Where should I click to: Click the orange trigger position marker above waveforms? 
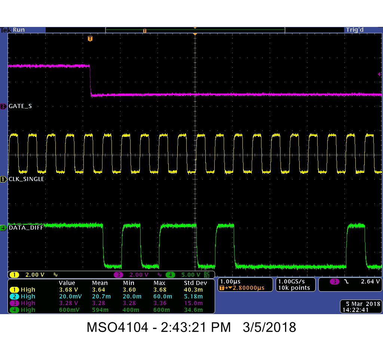(89, 38)
